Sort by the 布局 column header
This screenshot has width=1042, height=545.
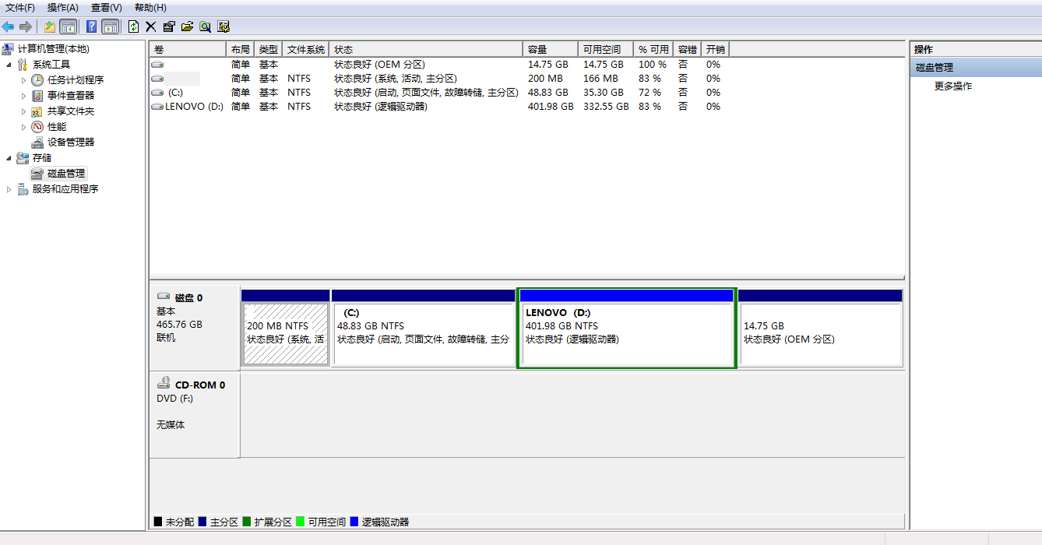coord(241,49)
